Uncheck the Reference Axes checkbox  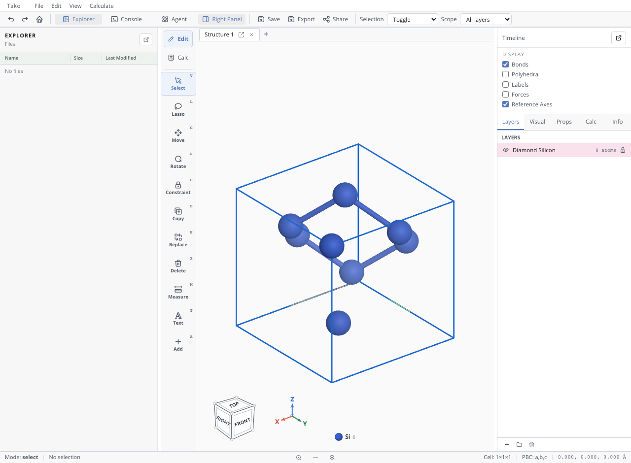(505, 104)
